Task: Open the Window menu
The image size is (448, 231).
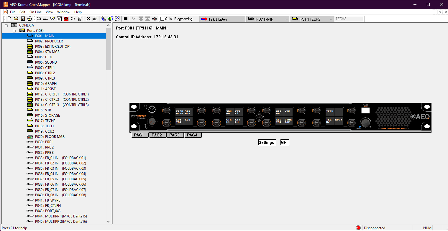Action: pyautogui.click(x=64, y=12)
